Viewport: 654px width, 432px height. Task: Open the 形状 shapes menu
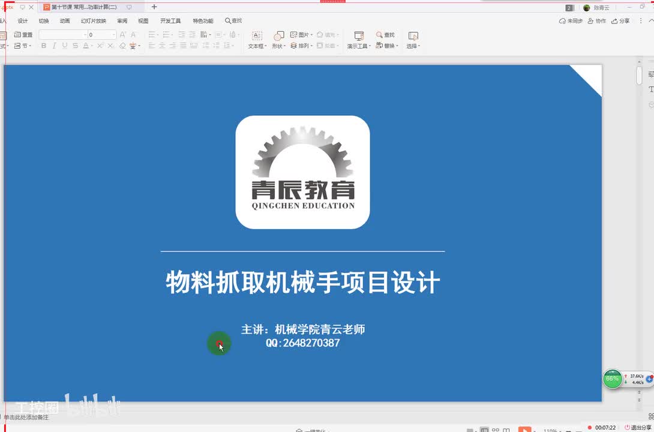click(278, 40)
